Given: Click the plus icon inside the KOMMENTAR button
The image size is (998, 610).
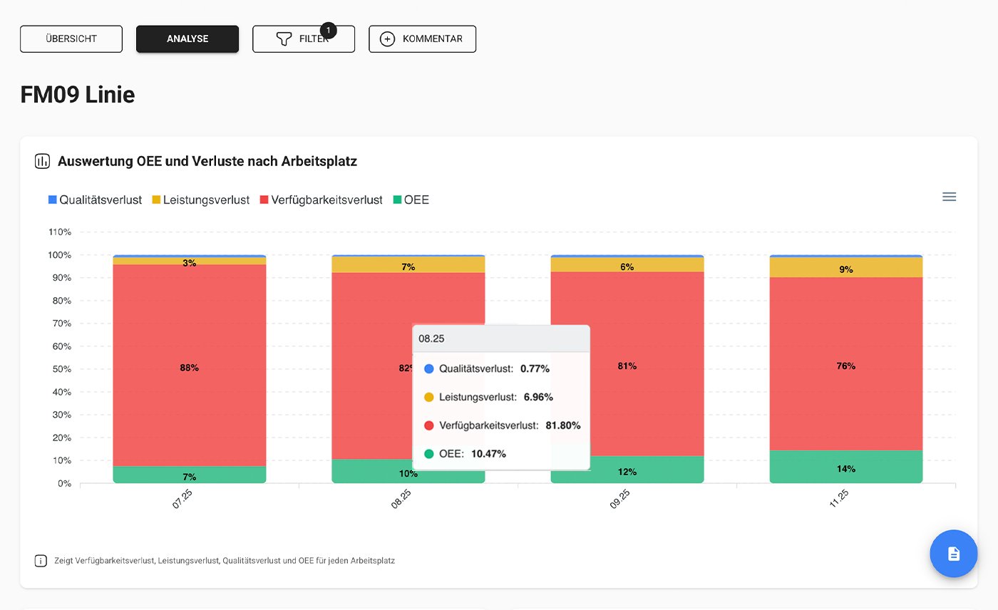Looking at the screenshot, I should [387, 39].
